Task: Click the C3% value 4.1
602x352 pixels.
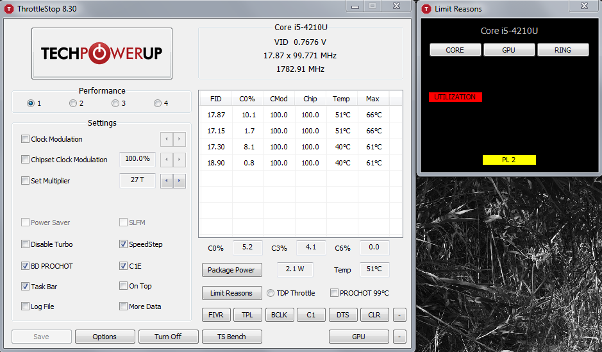Action: 311,247
